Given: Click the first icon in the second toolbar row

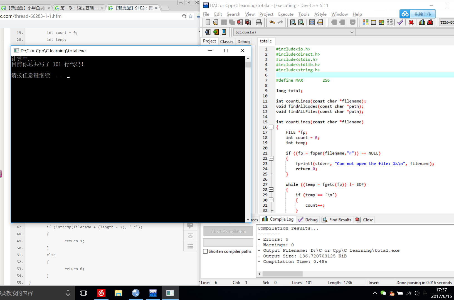Looking at the screenshot, I should pyautogui.click(x=208, y=32).
